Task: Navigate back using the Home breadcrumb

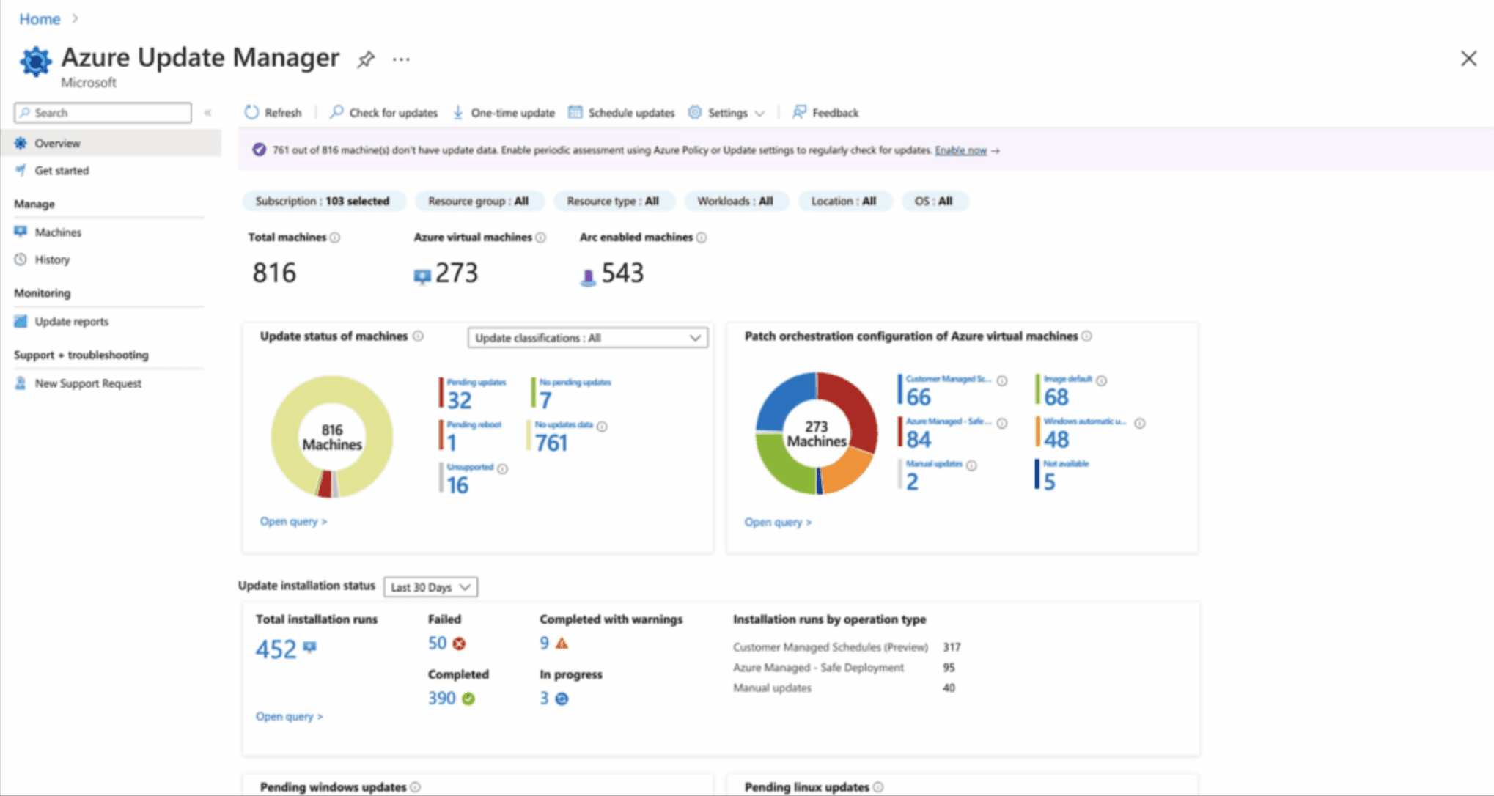Action: pyautogui.click(x=39, y=19)
